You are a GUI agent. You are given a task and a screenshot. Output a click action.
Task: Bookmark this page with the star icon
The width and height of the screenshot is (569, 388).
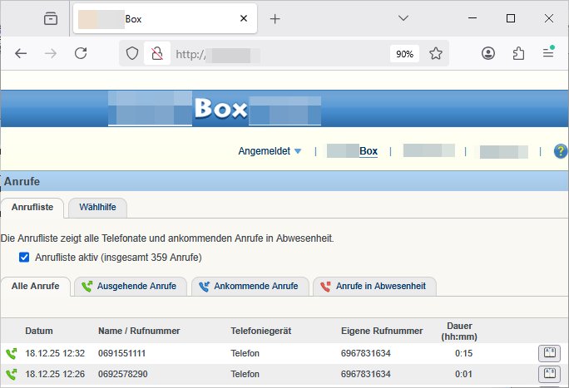coord(436,53)
